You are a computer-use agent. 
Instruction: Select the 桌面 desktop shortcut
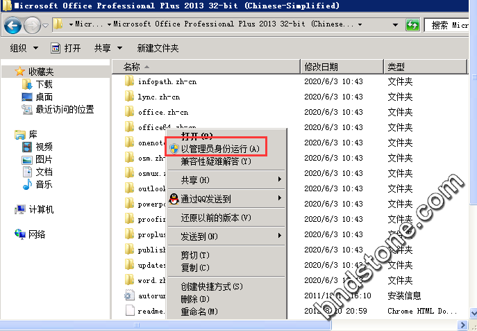tap(44, 97)
